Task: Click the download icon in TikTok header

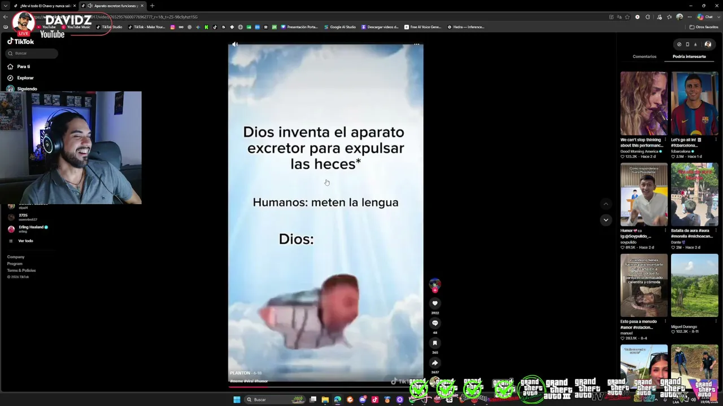Action: (695, 44)
